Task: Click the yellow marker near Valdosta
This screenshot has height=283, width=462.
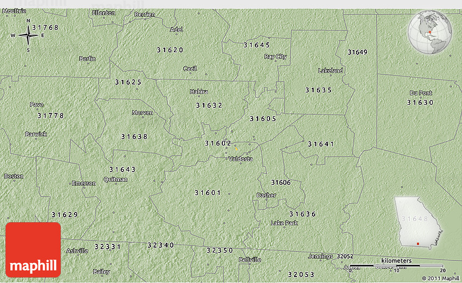Action: (235, 147)
